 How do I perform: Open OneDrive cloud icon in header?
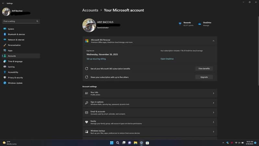pyautogui.click(x=200, y=24)
